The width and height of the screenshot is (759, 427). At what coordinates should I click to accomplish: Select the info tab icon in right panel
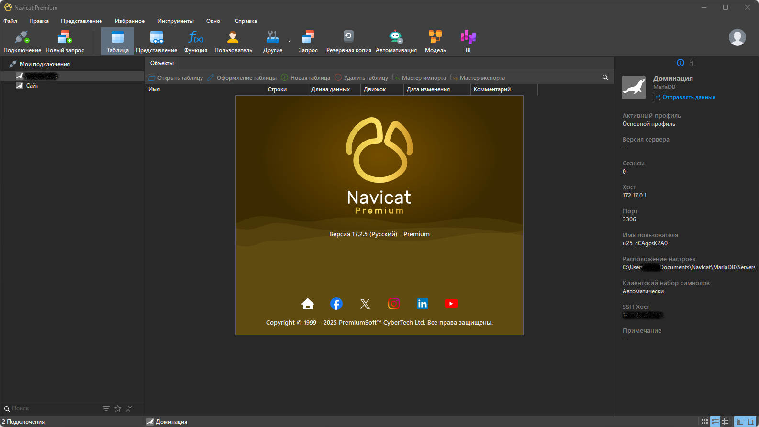681,63
